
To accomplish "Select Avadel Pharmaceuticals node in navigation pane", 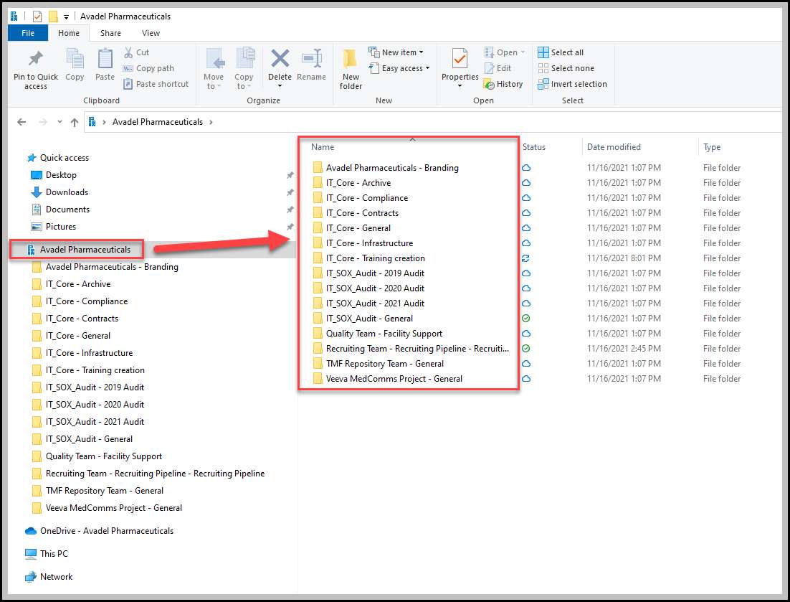I will (79, 250).
